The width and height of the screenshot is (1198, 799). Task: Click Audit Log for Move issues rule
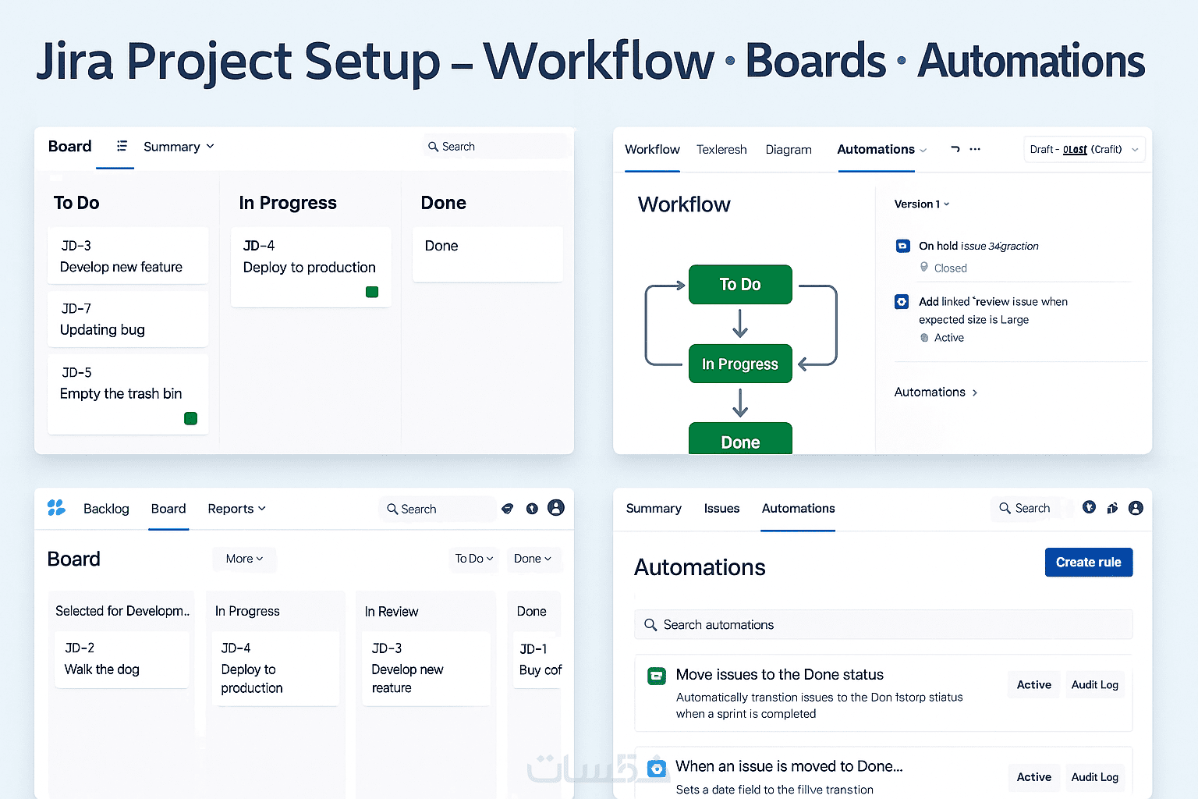[1094, 685]
